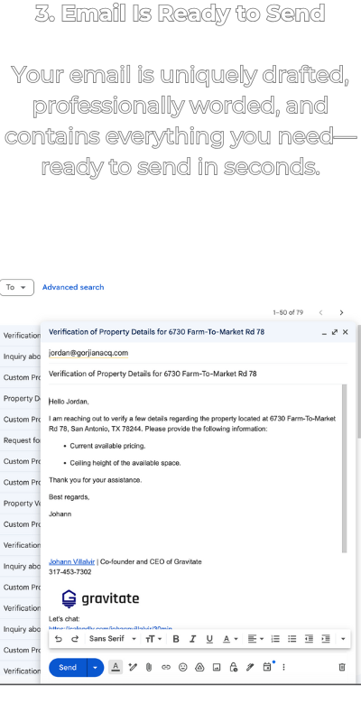Screen dimensions: 361x722
Task: Expand more formatting options arrow
Action: pos(343,639)
